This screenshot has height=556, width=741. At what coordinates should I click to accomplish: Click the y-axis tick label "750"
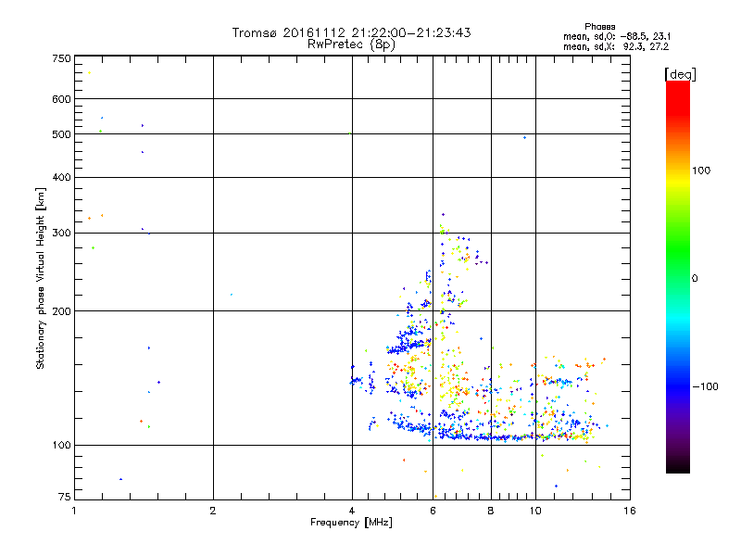[61, 58]
